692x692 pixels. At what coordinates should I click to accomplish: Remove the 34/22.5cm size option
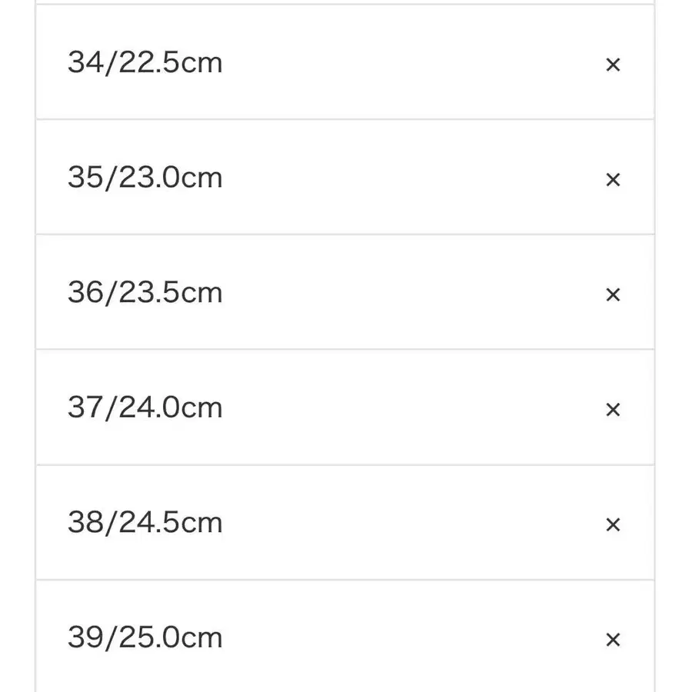pyautogui.click(x=613, y=64)
